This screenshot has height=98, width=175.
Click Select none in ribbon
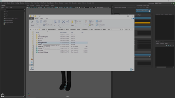pyautogui.click(x=100, y=23)
